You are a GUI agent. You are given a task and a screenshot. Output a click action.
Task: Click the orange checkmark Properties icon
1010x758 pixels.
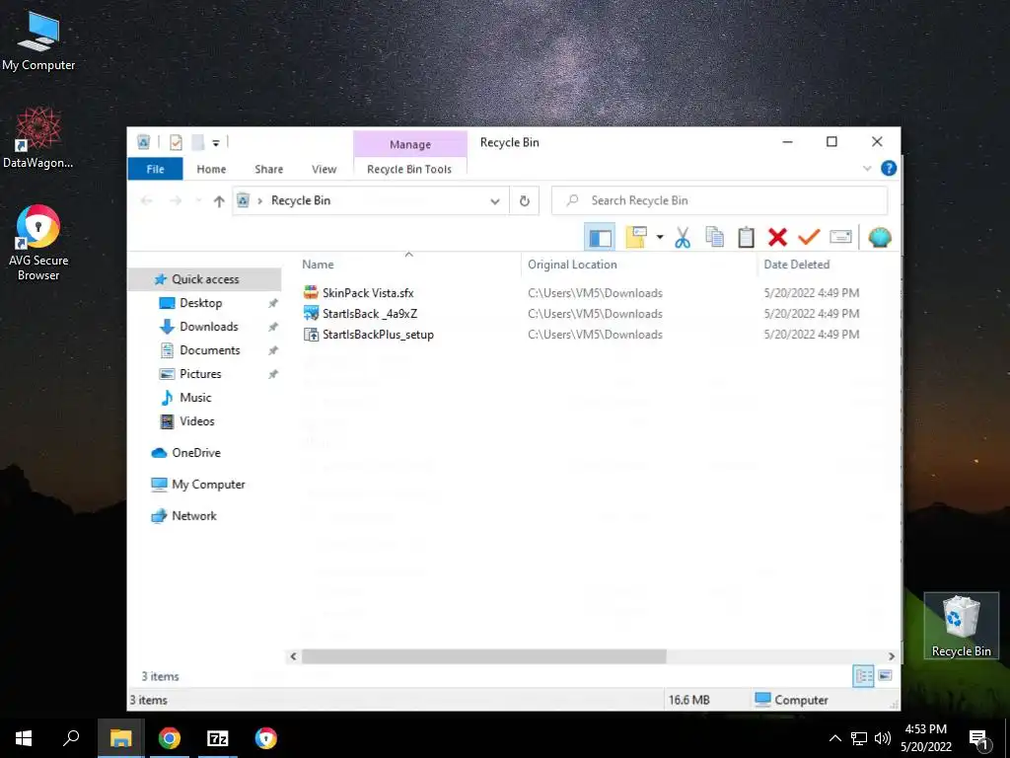(x=809, y=237)
